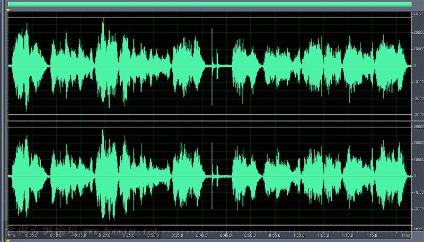The height and width of the screenshot is (242, 424).
Task: Click the 1:00.0 mark on time ruler
Action: click(x=299, y=235)
